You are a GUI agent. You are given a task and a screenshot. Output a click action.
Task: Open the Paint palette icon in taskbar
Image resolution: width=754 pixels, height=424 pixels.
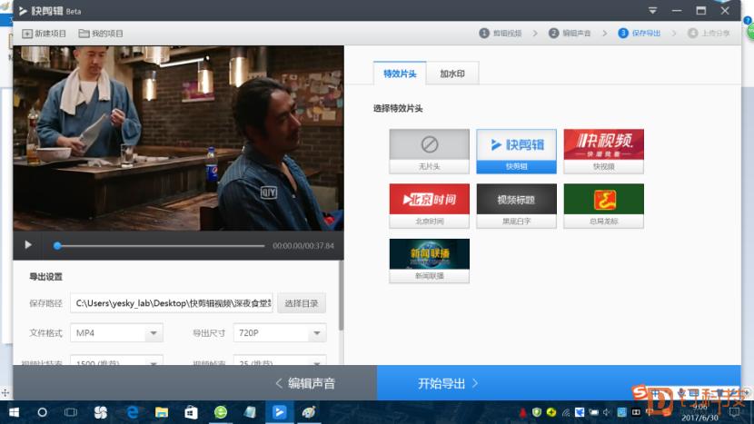point(309,412)
